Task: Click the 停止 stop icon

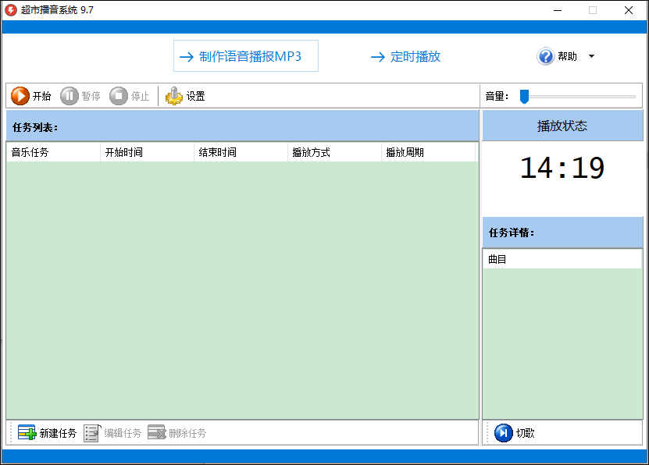Action: 119,95
